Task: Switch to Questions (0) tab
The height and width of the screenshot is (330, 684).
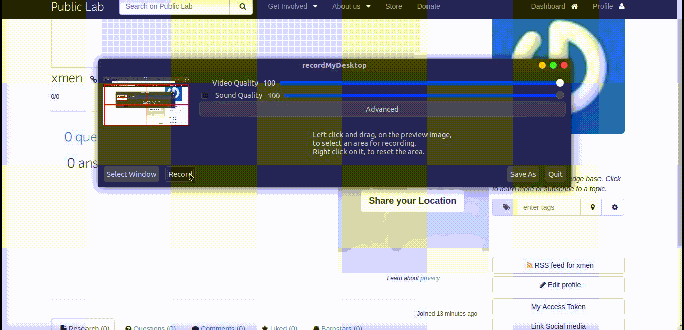Action: [x=150, y=327]
